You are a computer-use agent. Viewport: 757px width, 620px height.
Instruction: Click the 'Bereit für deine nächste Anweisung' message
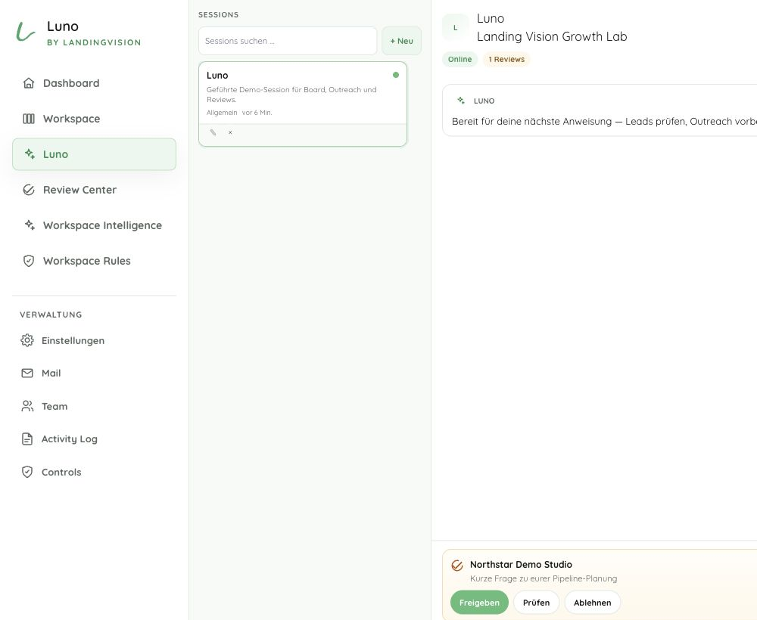click(603, 122)
